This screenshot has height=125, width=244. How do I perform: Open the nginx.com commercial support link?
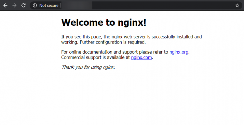141,57
